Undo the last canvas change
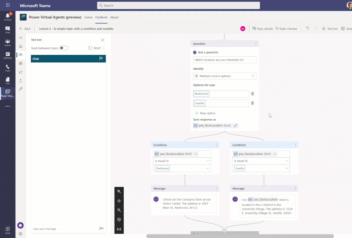This screenshot has width=352, height=238. click(308, 29)
